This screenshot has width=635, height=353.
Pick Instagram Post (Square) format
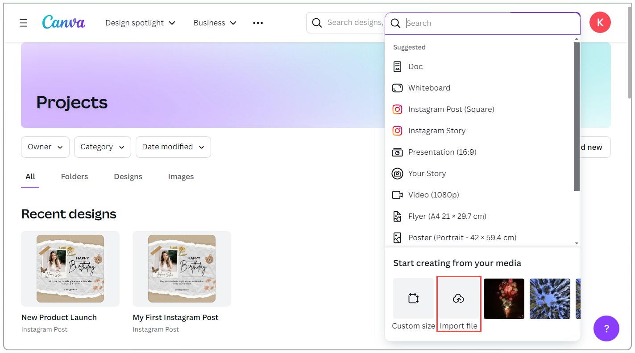[x=451, y=109]
